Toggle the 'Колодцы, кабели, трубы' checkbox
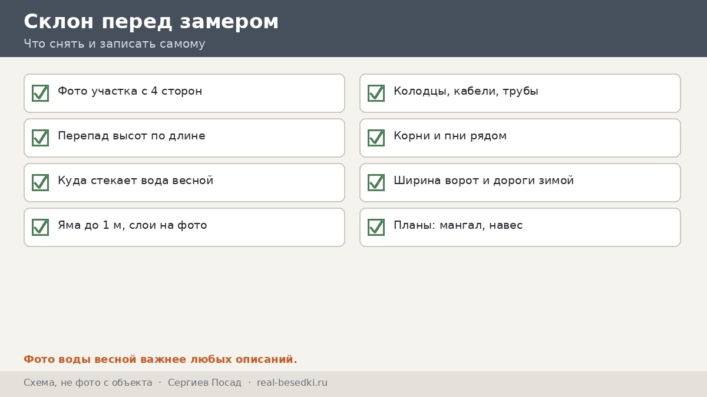Image resolution: width=707 pixels, height=397 pixels. (x=376, y=93)
